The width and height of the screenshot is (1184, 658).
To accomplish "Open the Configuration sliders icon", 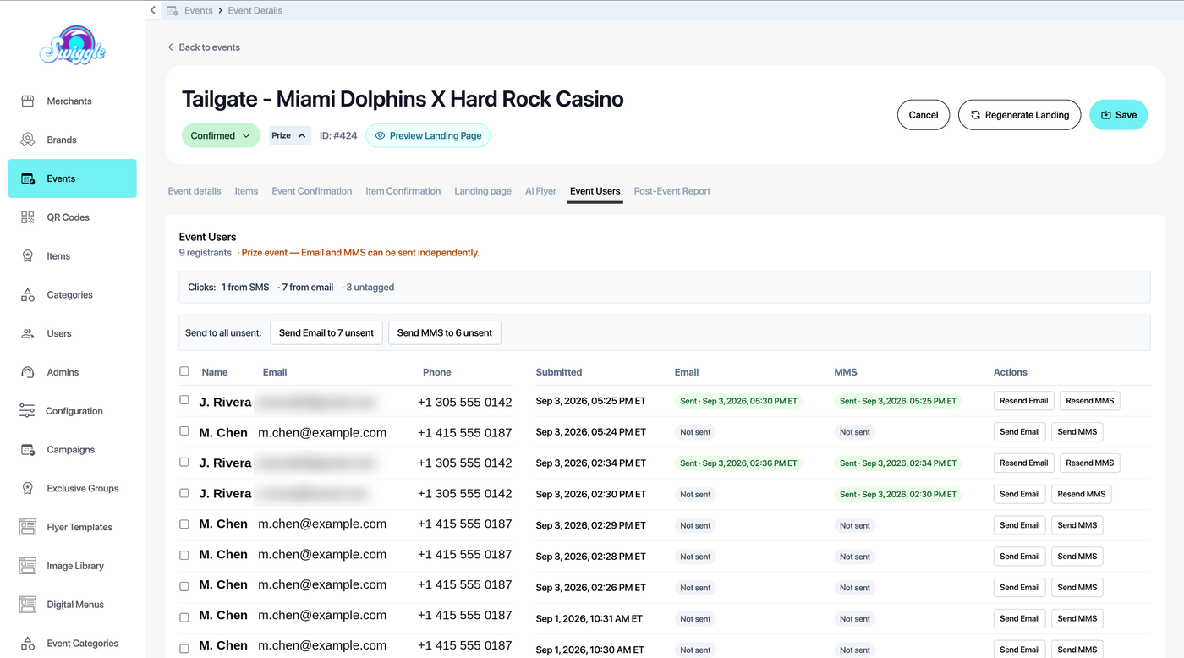I will [x=28, y=411].
